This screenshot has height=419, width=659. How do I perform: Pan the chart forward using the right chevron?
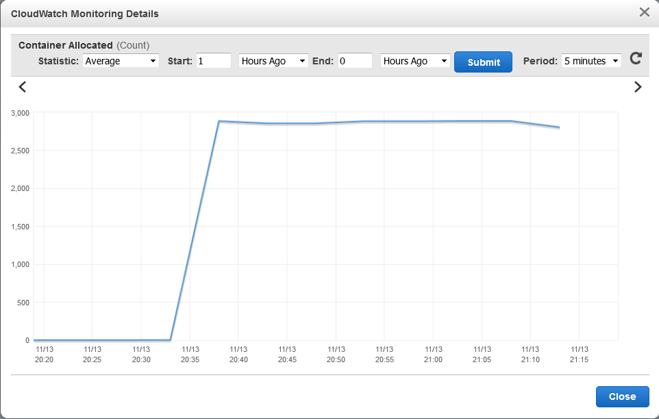637,87
